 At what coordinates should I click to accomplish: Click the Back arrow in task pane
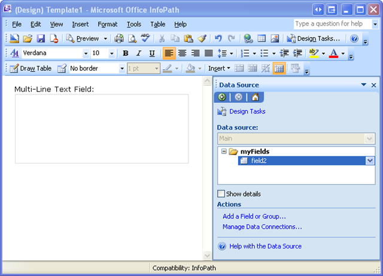click(x=223, y=97)
